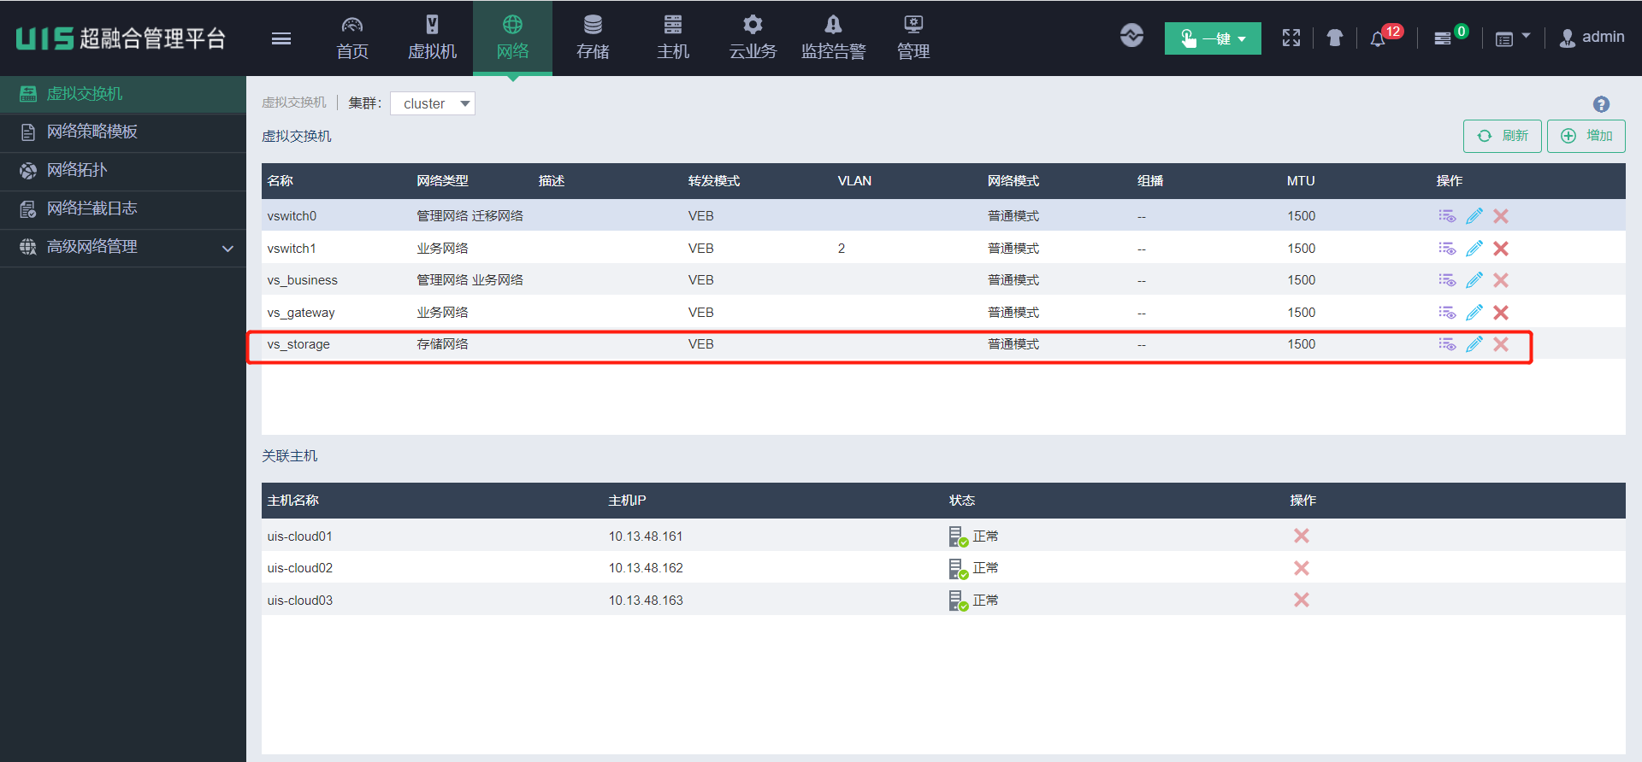View details icon for vswitch1
The height and width of the screenshot is (762, 1642).
click(1447, 249)
